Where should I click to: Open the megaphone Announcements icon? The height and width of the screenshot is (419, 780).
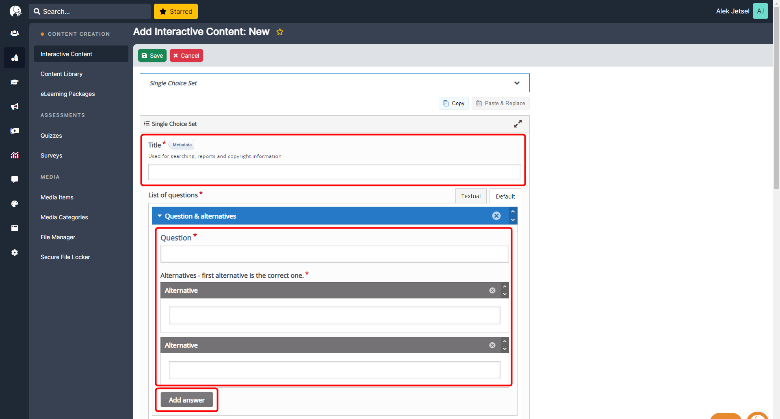(x=15, y=106)
